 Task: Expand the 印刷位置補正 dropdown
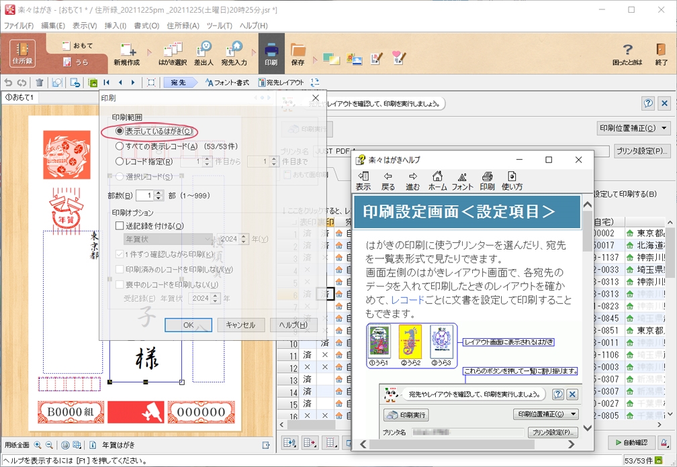633,128
